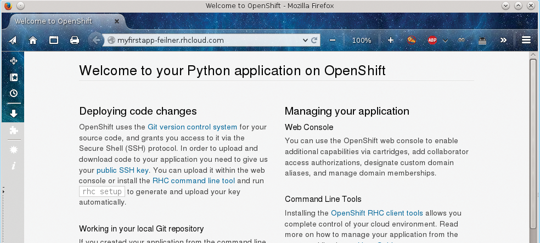Viewport: 540px width, 243px height.
Task: Click the Firefox logo in the title bar
Action: tap(8, 6)
